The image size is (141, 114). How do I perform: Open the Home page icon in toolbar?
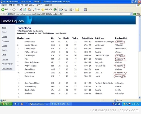29,10
